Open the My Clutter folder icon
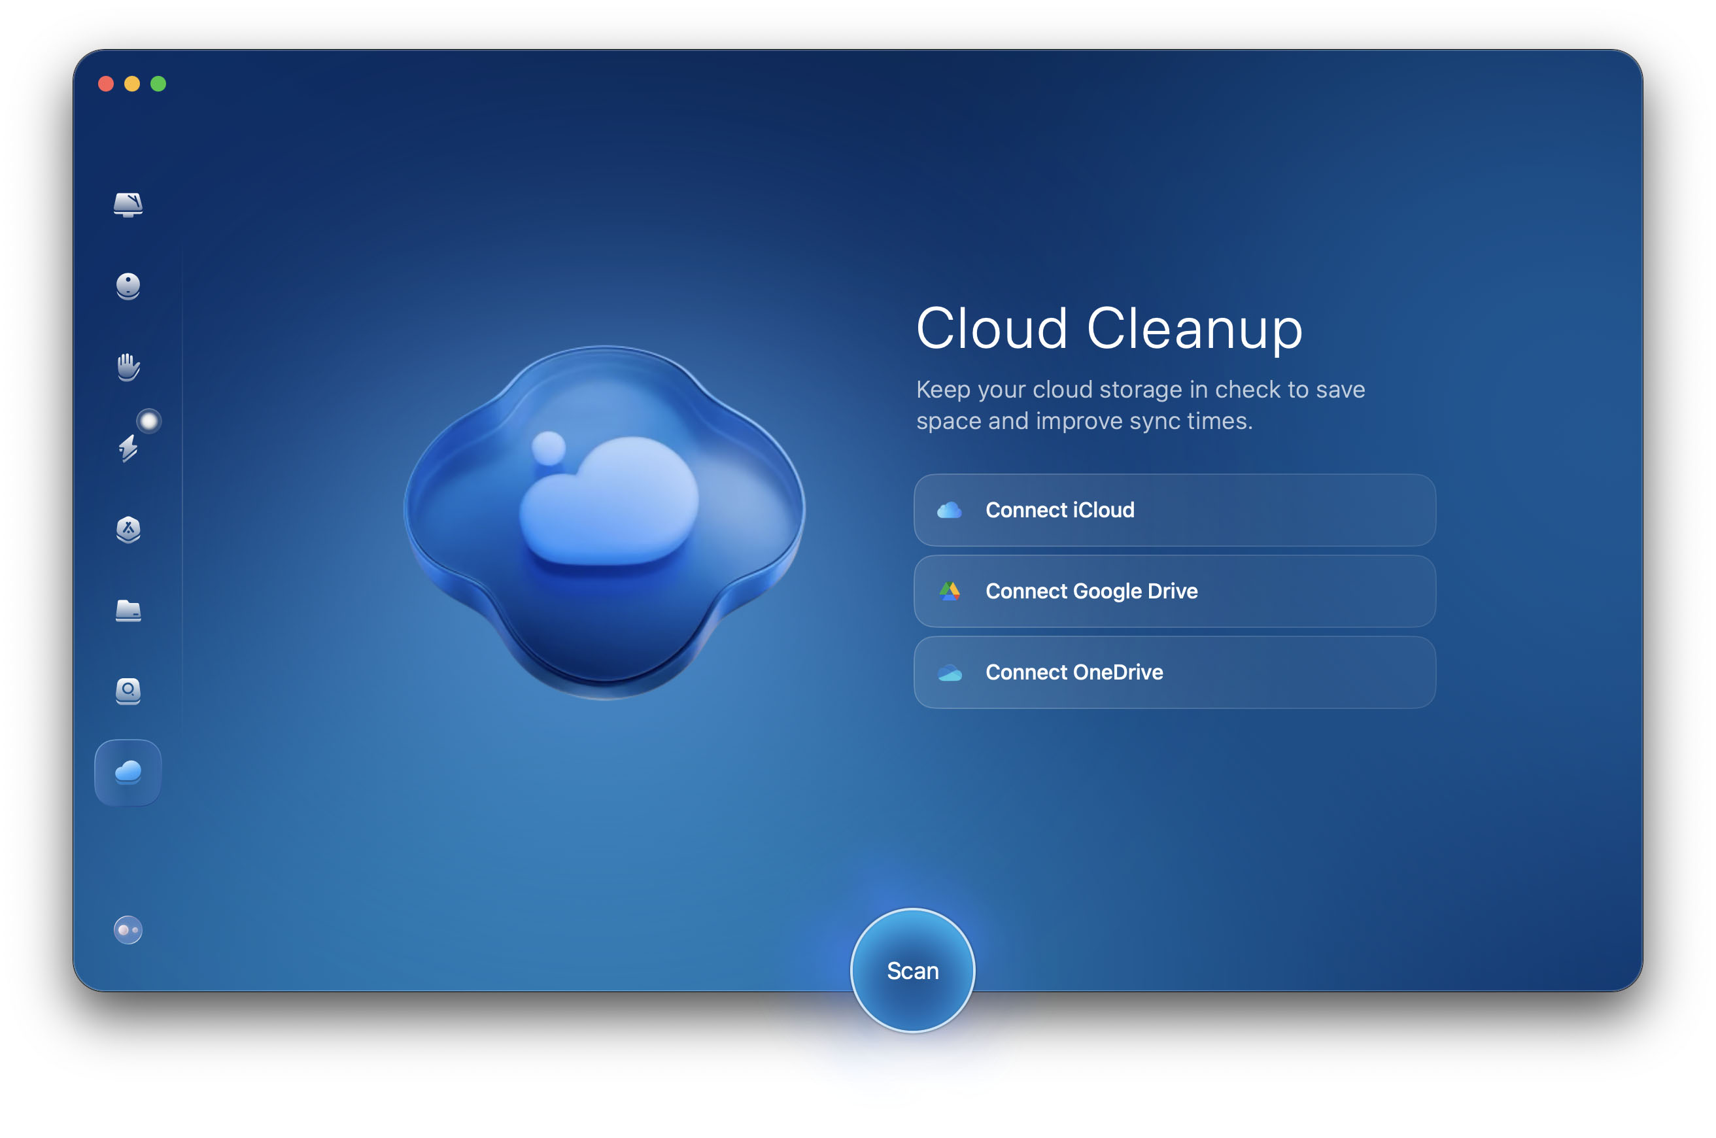The height and width of the screenshot is (1138, 1716). pyautogui.click(x=128, y=610)
